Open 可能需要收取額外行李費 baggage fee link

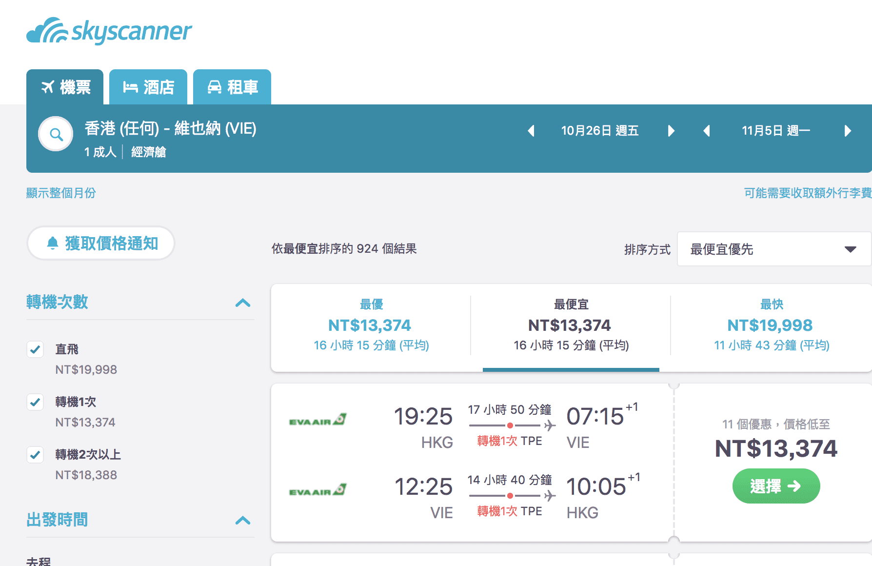point(808,193)
